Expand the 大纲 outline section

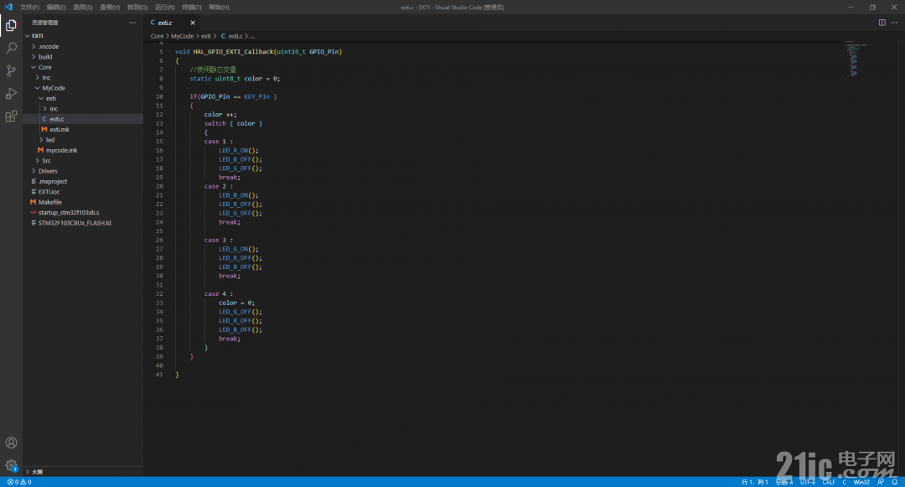(x=83, y=471)
